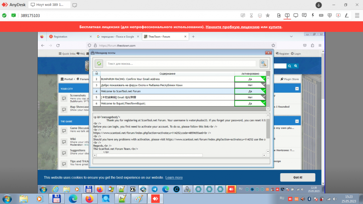
Task: Click the AnyDesk hourglass icon
Action: pos(251,16)
